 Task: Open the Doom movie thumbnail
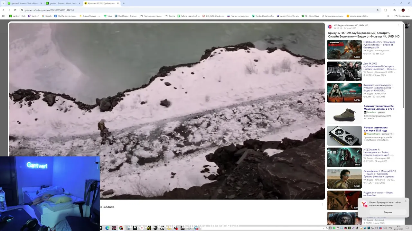[x=344, y=71]
